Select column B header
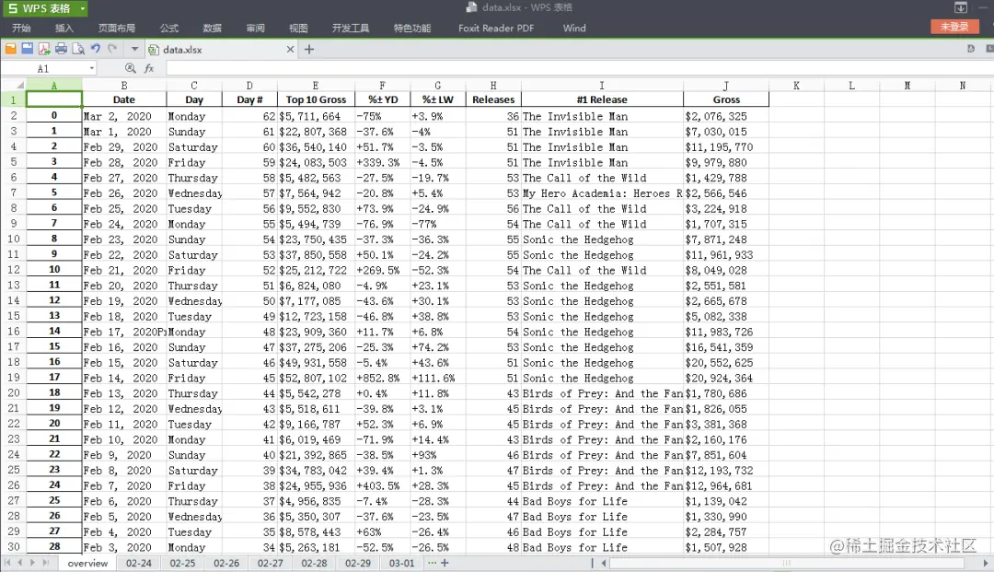 pos(124,86)
